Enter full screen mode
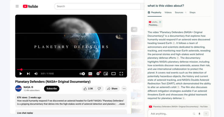 pos(121,74)
